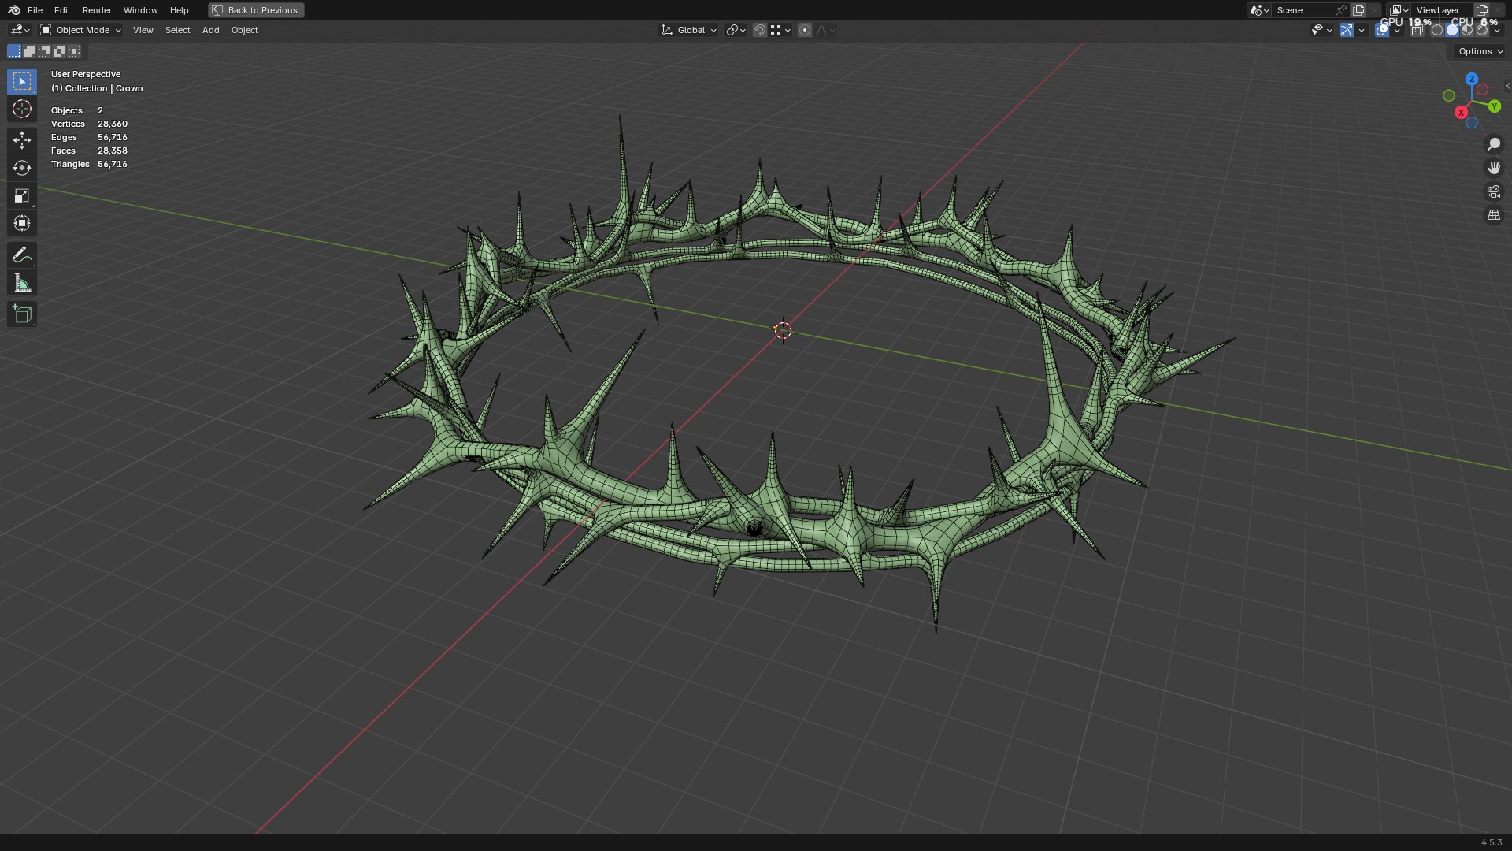This screenshot has width=1512, height=851.
Task: Click the Y axis on navigation gizmo
Action: pos(1494,106)
